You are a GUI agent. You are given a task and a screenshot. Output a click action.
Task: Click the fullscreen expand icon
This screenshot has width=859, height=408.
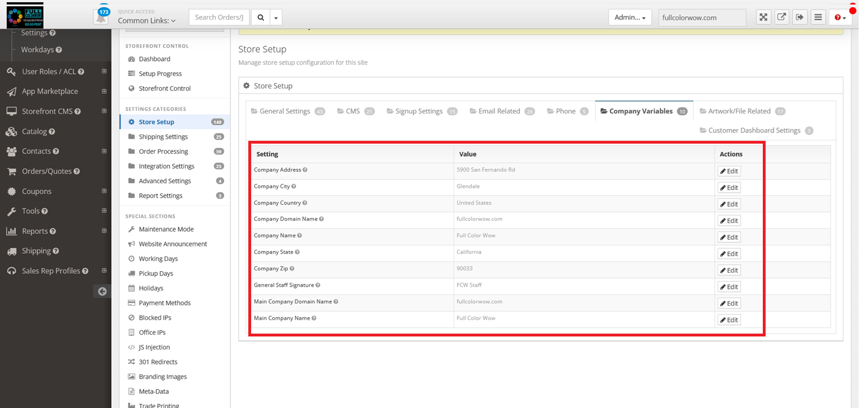[x=763, y=17]
